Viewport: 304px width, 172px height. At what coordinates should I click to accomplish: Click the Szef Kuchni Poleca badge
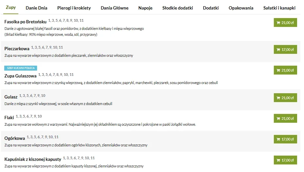(21, 68)
